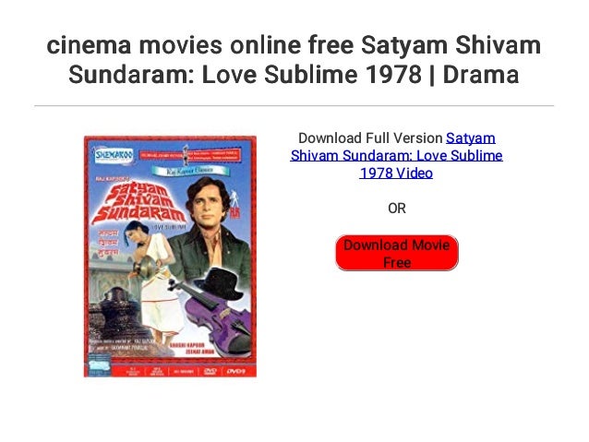Click the small Shemaroo badge in the poster's bottom-left corner
The height and width of the screenshot is (442, 589).
99,367
